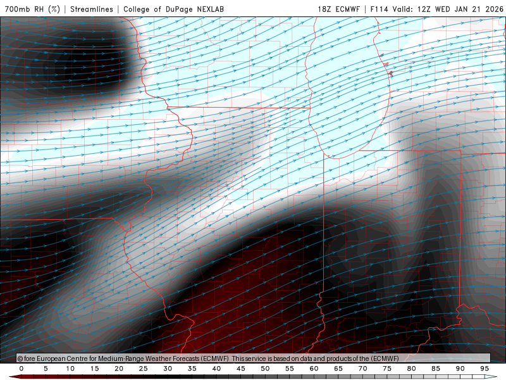
Task: Select the "30" legend value
Action: coord(168,369)
